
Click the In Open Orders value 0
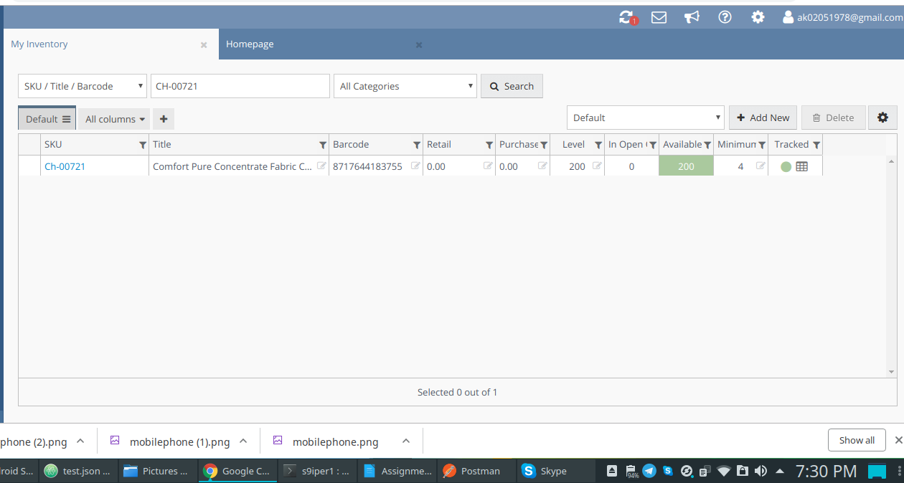pos(631,166)
